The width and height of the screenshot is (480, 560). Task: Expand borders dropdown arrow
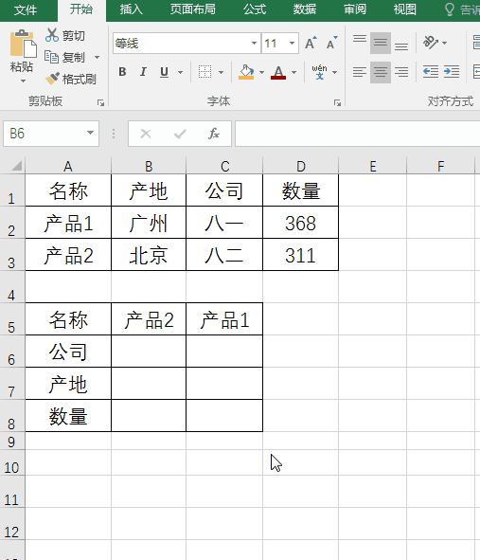click(x=222, y=72)
